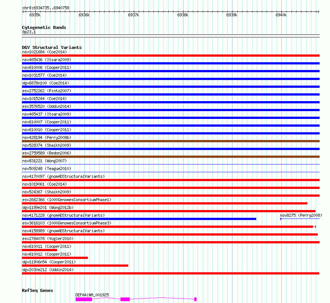
Task: Click nsv1031577 (Coe2014) label
Action: point(44,75)
